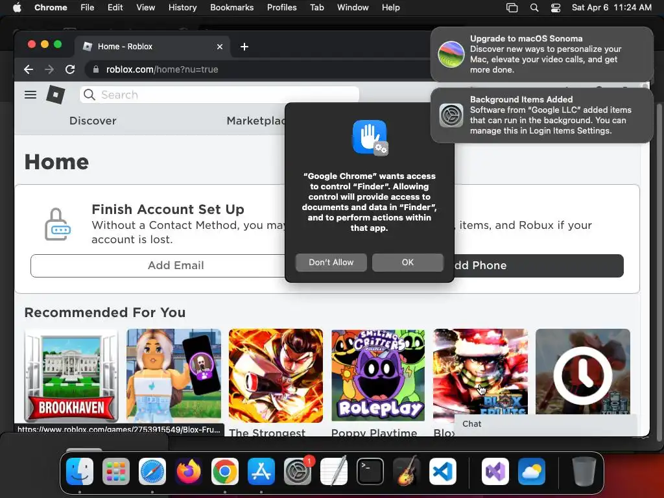Open the girl with phone game thumbnail
The image size is (664, 498).
174,375
